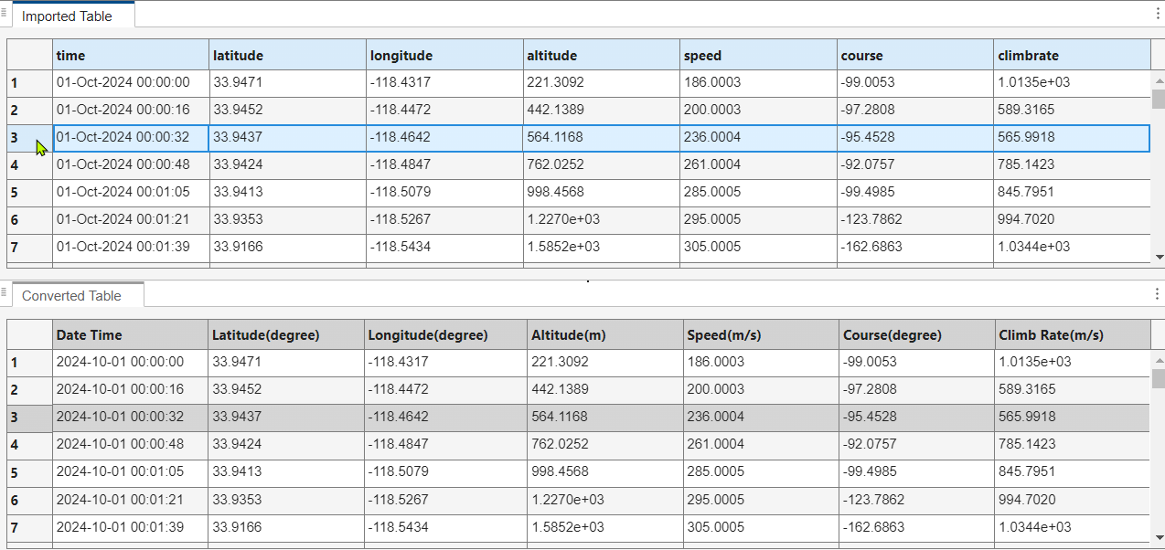Click climb rate 994.7020 in Converted Table

pyautogui.click(x=1073, y=501)
